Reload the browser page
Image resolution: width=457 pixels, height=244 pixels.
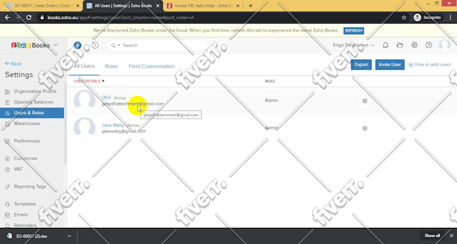tap(28, 17)
